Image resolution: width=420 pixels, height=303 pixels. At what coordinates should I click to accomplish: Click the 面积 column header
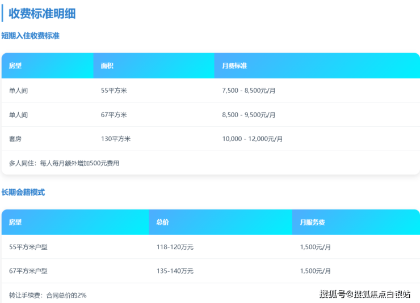pos(107,66)
